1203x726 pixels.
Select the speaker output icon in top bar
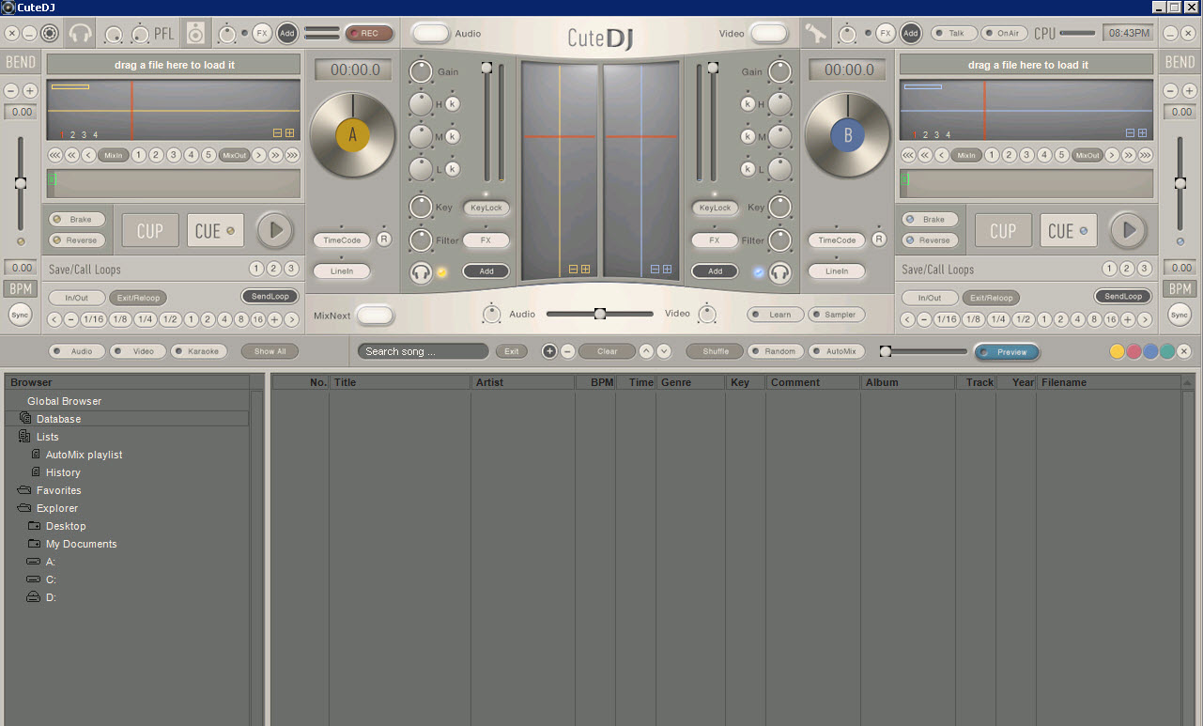(195, 34)
